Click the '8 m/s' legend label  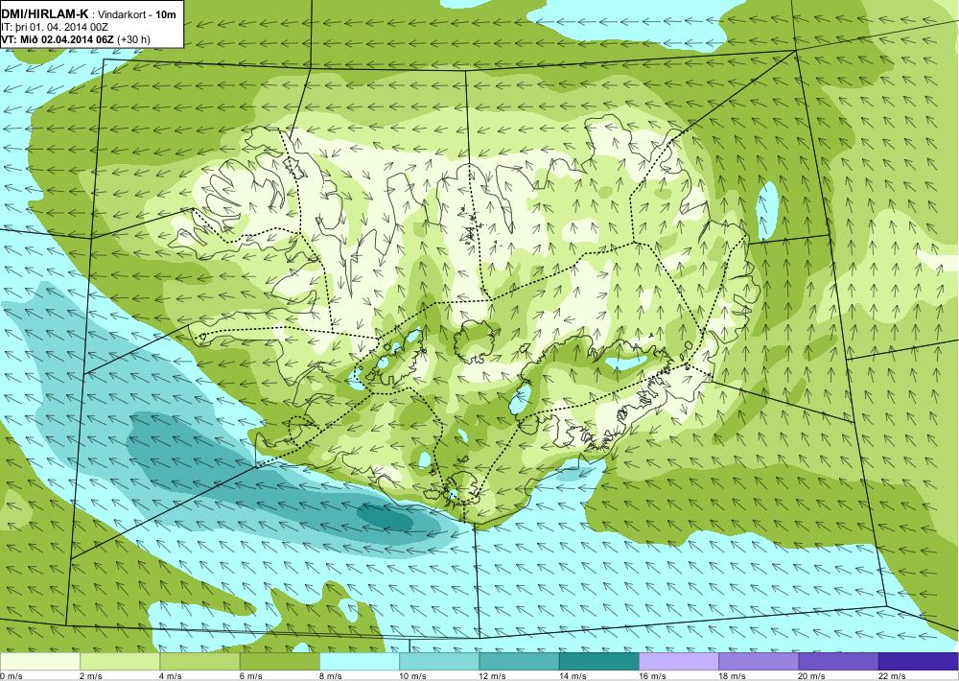click(x=331, y=676)
